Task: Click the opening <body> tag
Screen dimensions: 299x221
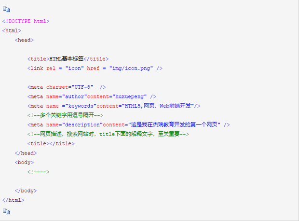Action: (24, 163)
